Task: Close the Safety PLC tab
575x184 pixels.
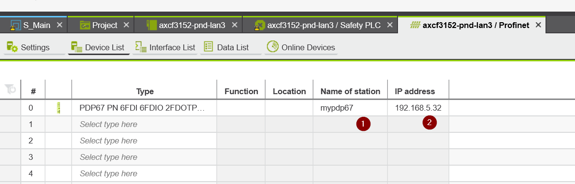Action: pos(390,25)
